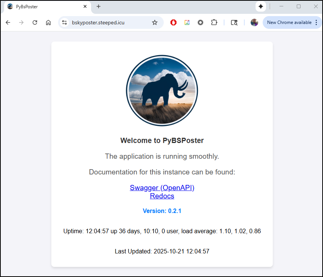Open the Chrome profile avatar menu
This screenshot has height=277, width=323.
[x=254, y=22]
